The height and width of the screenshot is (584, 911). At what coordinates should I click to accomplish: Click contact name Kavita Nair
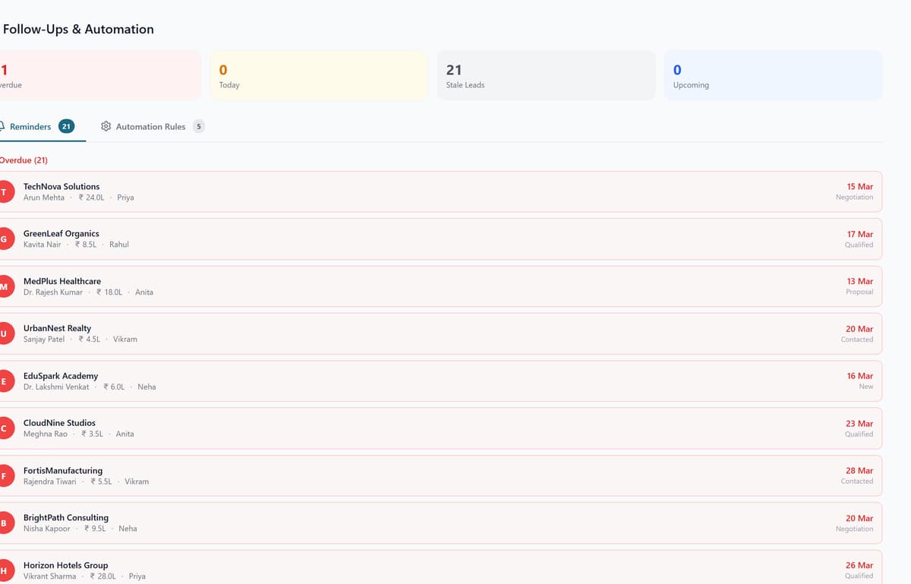pos(43,245)
